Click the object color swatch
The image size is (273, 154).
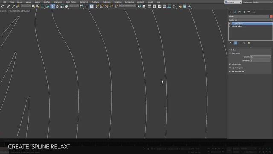271,16
